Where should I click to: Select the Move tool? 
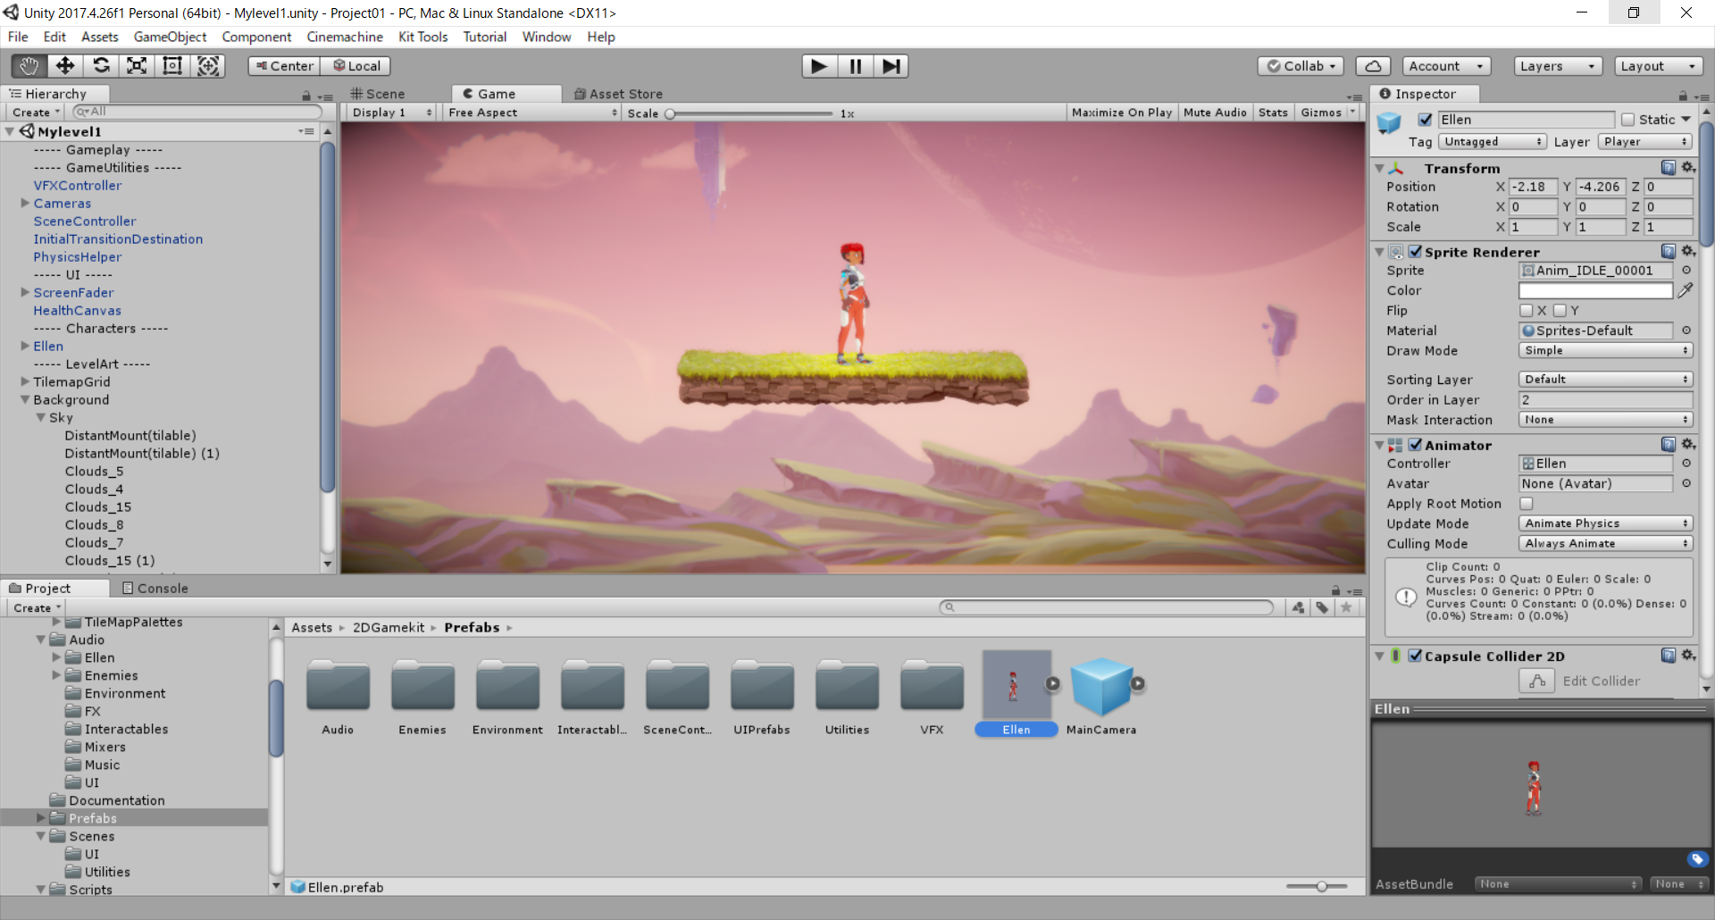click(x=65, y=66)
